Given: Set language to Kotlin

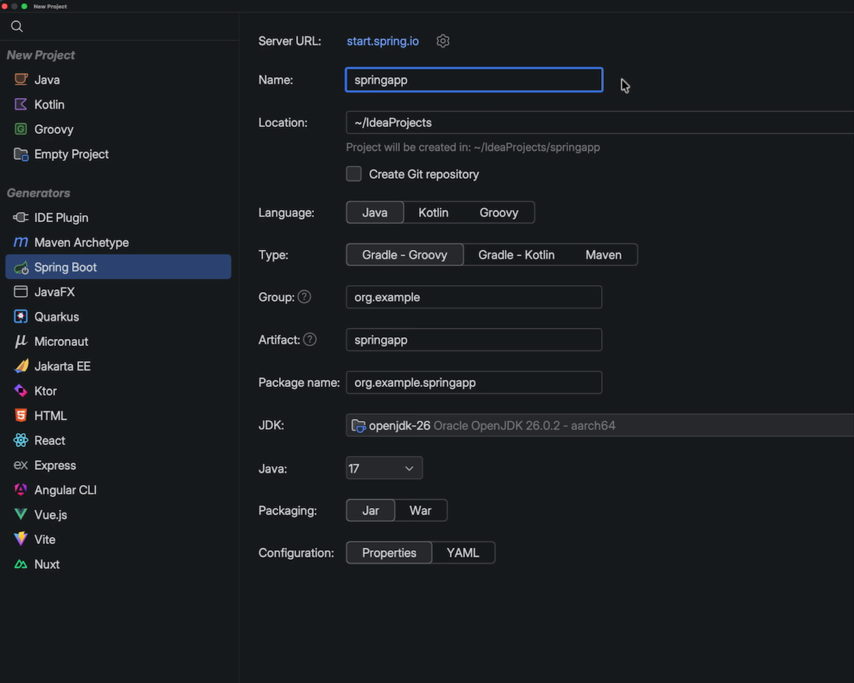Looking at the screenshot, I should [x=433, y=212].
